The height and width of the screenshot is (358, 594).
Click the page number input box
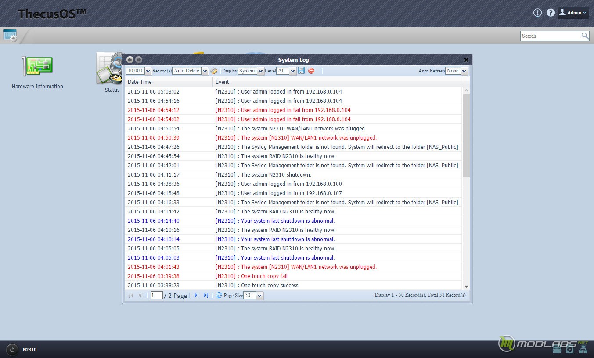(x=157, y=295)
